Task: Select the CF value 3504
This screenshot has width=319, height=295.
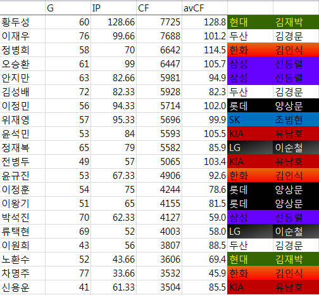Action: click(159, 287)
